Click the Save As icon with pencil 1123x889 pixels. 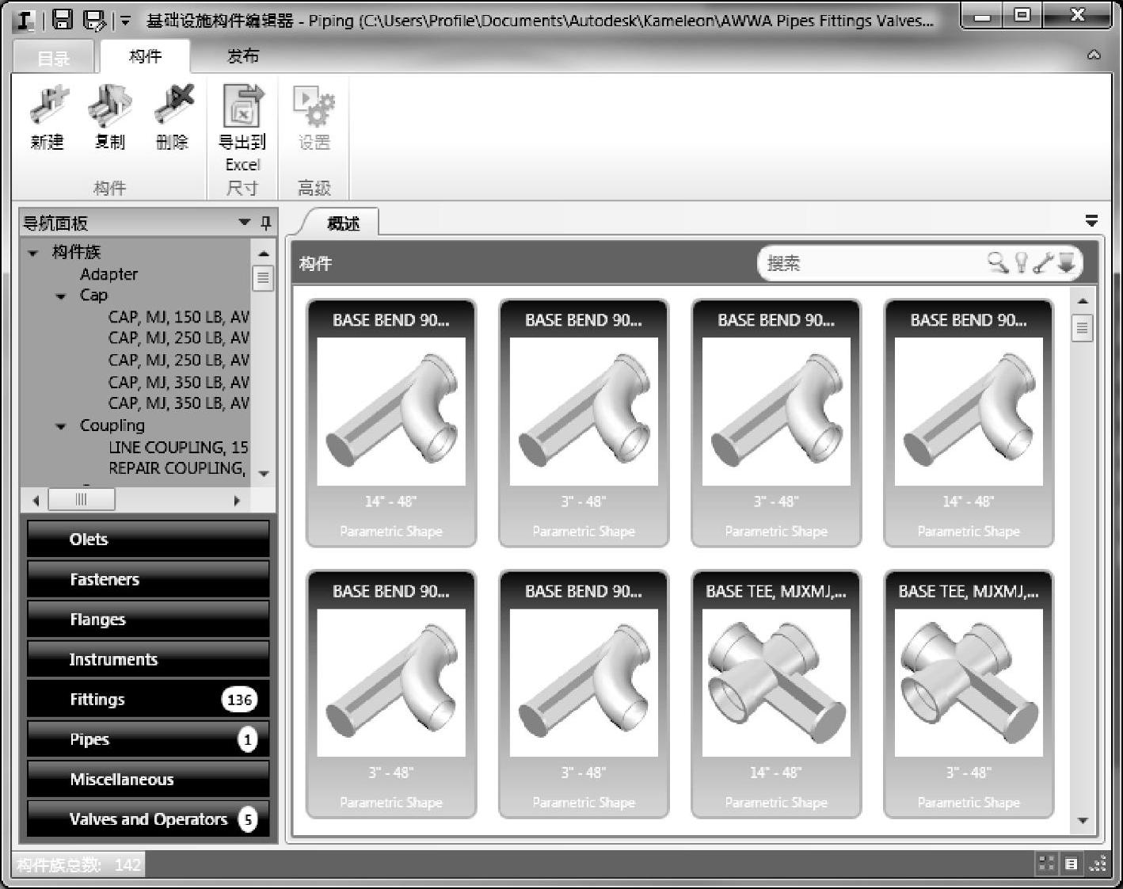pyautogui.click(x=94, y=19)
